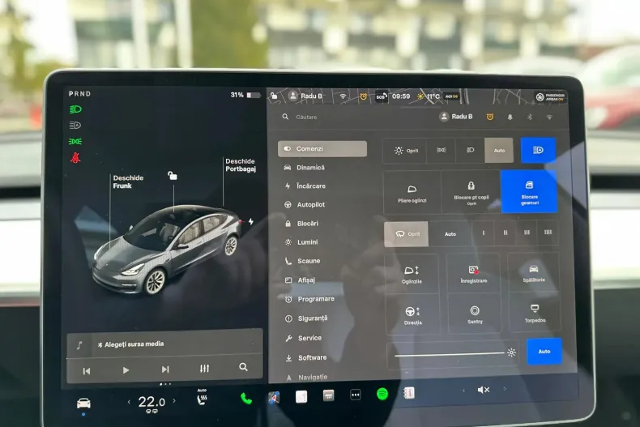The image size is (640, 427).
Task: Enable Auto brightness button
Action: click(544, 351)
